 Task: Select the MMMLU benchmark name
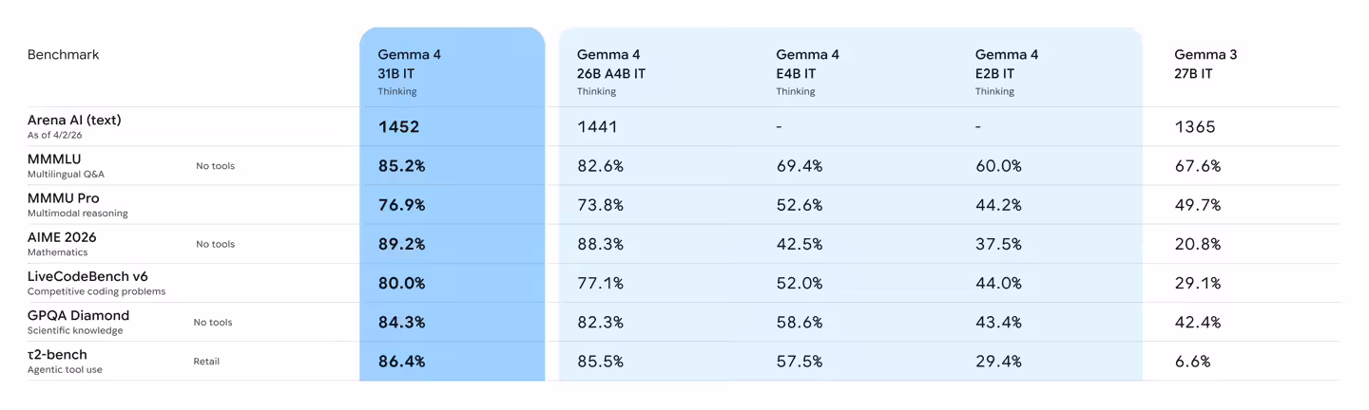54,159
